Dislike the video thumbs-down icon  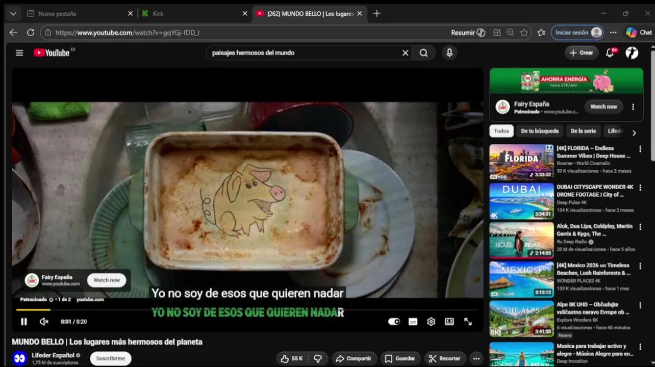coord(317,358)
